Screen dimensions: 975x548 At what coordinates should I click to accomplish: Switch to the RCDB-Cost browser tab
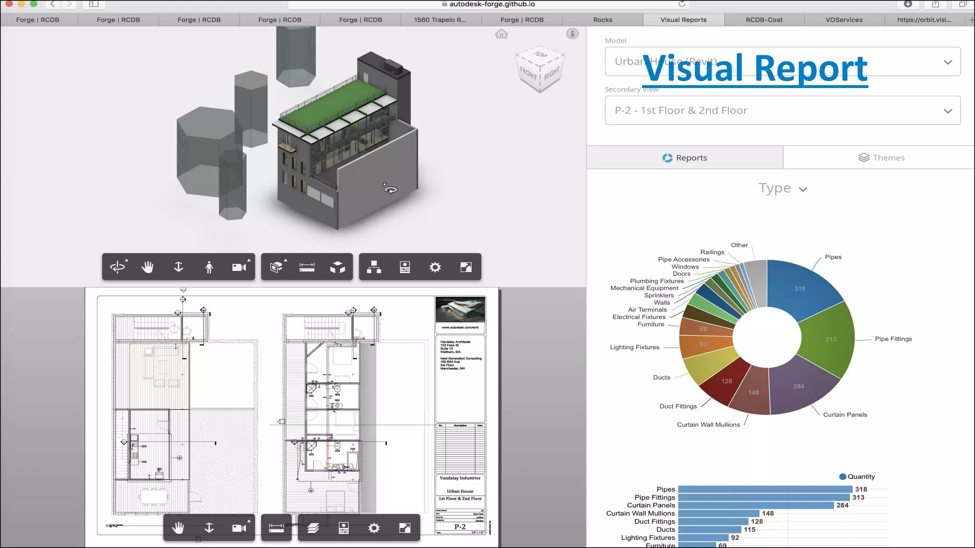(764, 20)
